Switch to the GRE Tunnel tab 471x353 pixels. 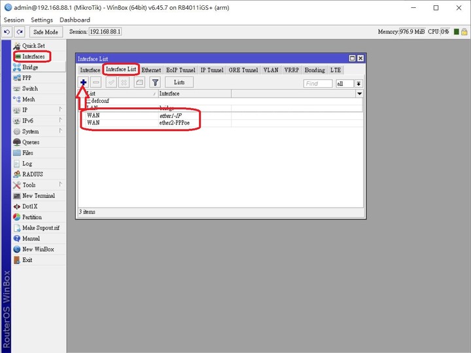tap(243, 70)
